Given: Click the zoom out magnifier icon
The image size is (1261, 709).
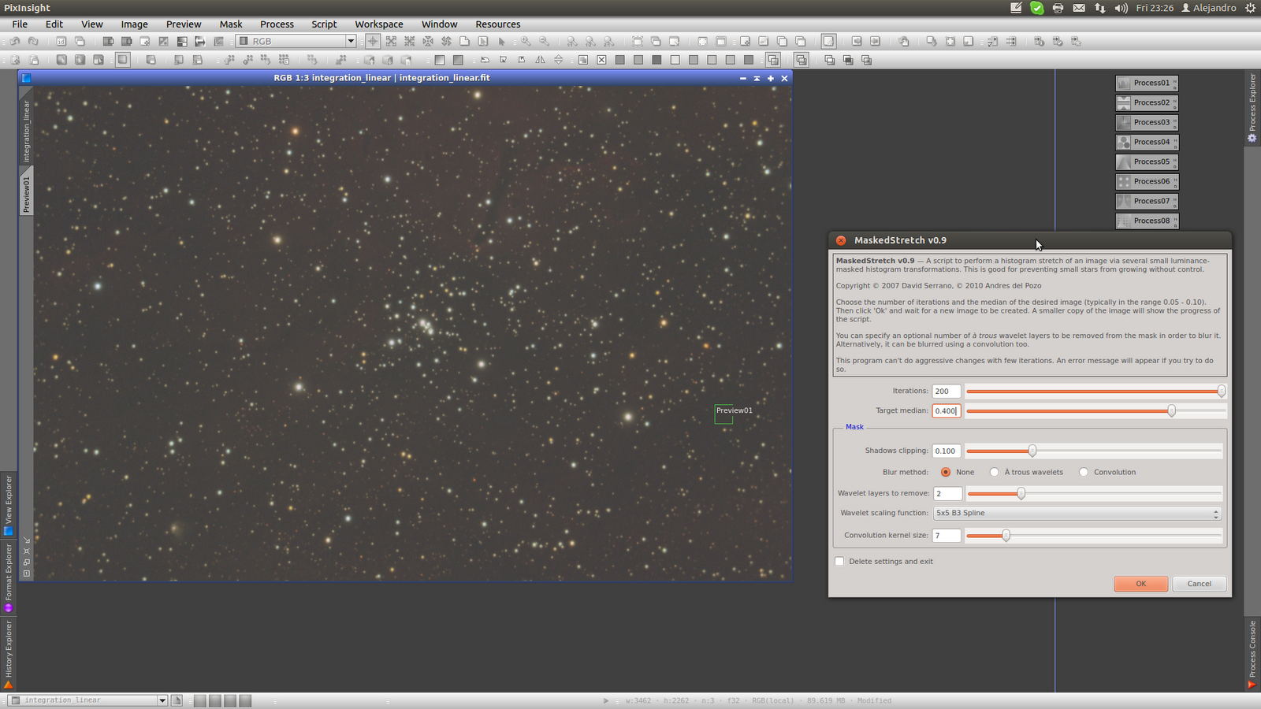Looking at the screenshot, I should point(544,41).
